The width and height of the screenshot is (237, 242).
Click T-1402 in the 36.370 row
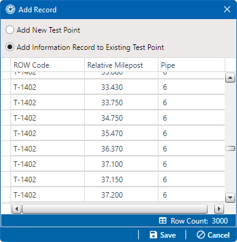tap(25, 149)
